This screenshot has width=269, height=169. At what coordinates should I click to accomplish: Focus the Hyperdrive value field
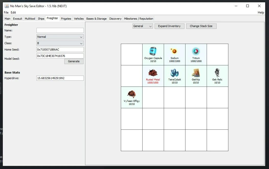(x=60, y=78)
